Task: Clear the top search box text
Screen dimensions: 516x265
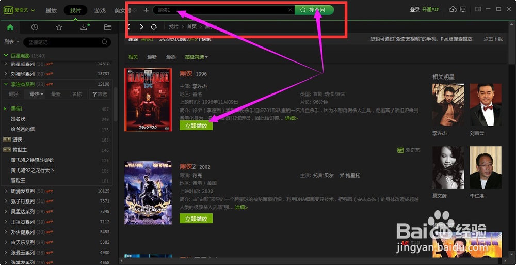Action: (290, 10)
